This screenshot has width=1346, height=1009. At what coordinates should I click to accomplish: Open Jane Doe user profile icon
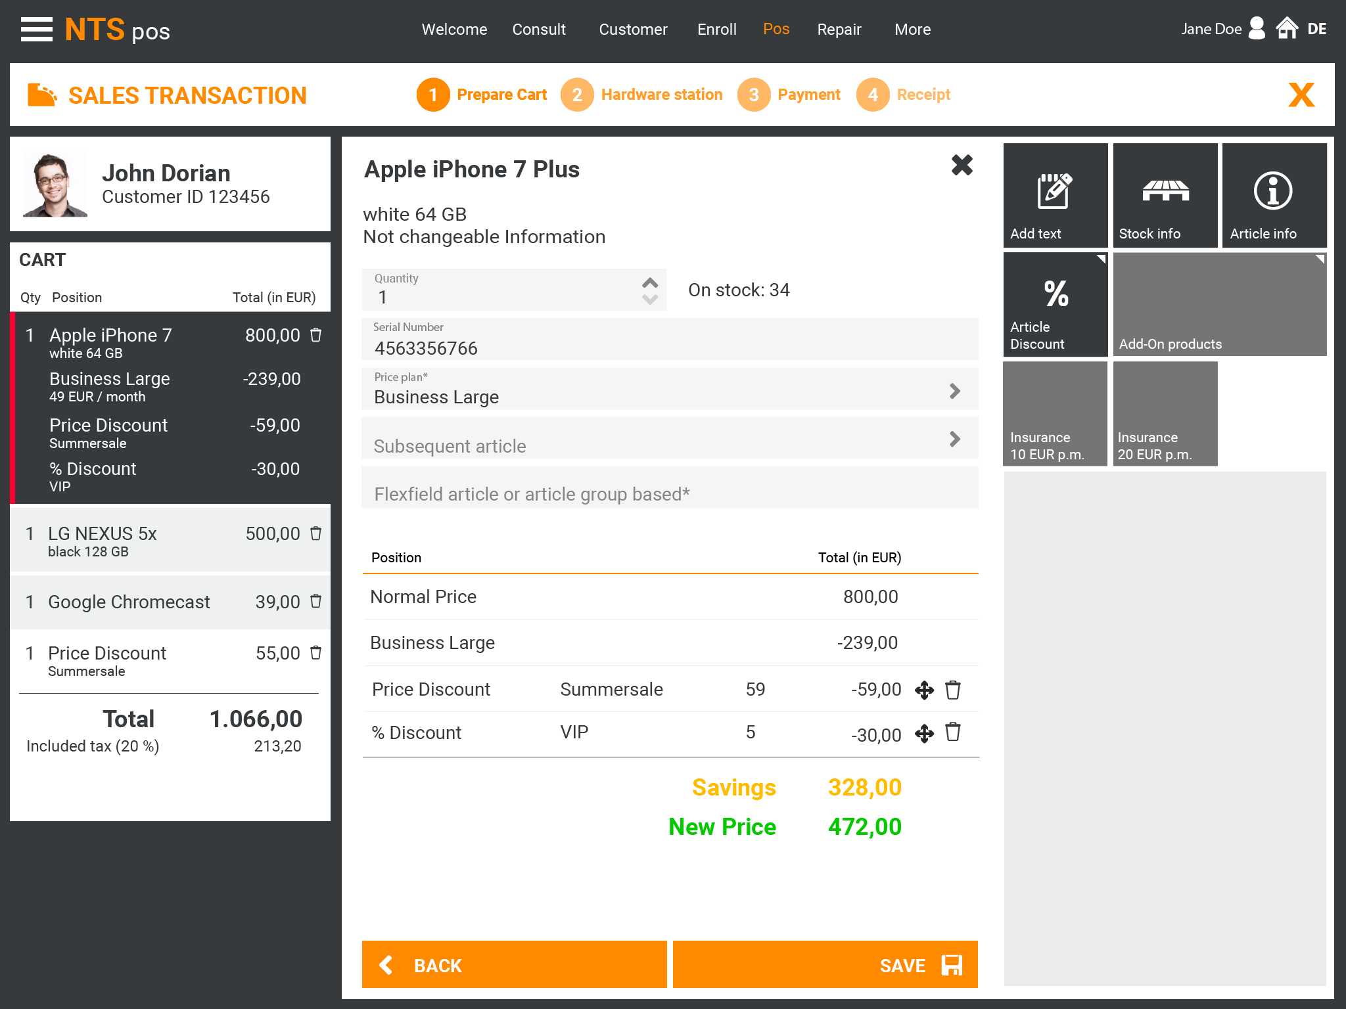(x=1256, y=29)
